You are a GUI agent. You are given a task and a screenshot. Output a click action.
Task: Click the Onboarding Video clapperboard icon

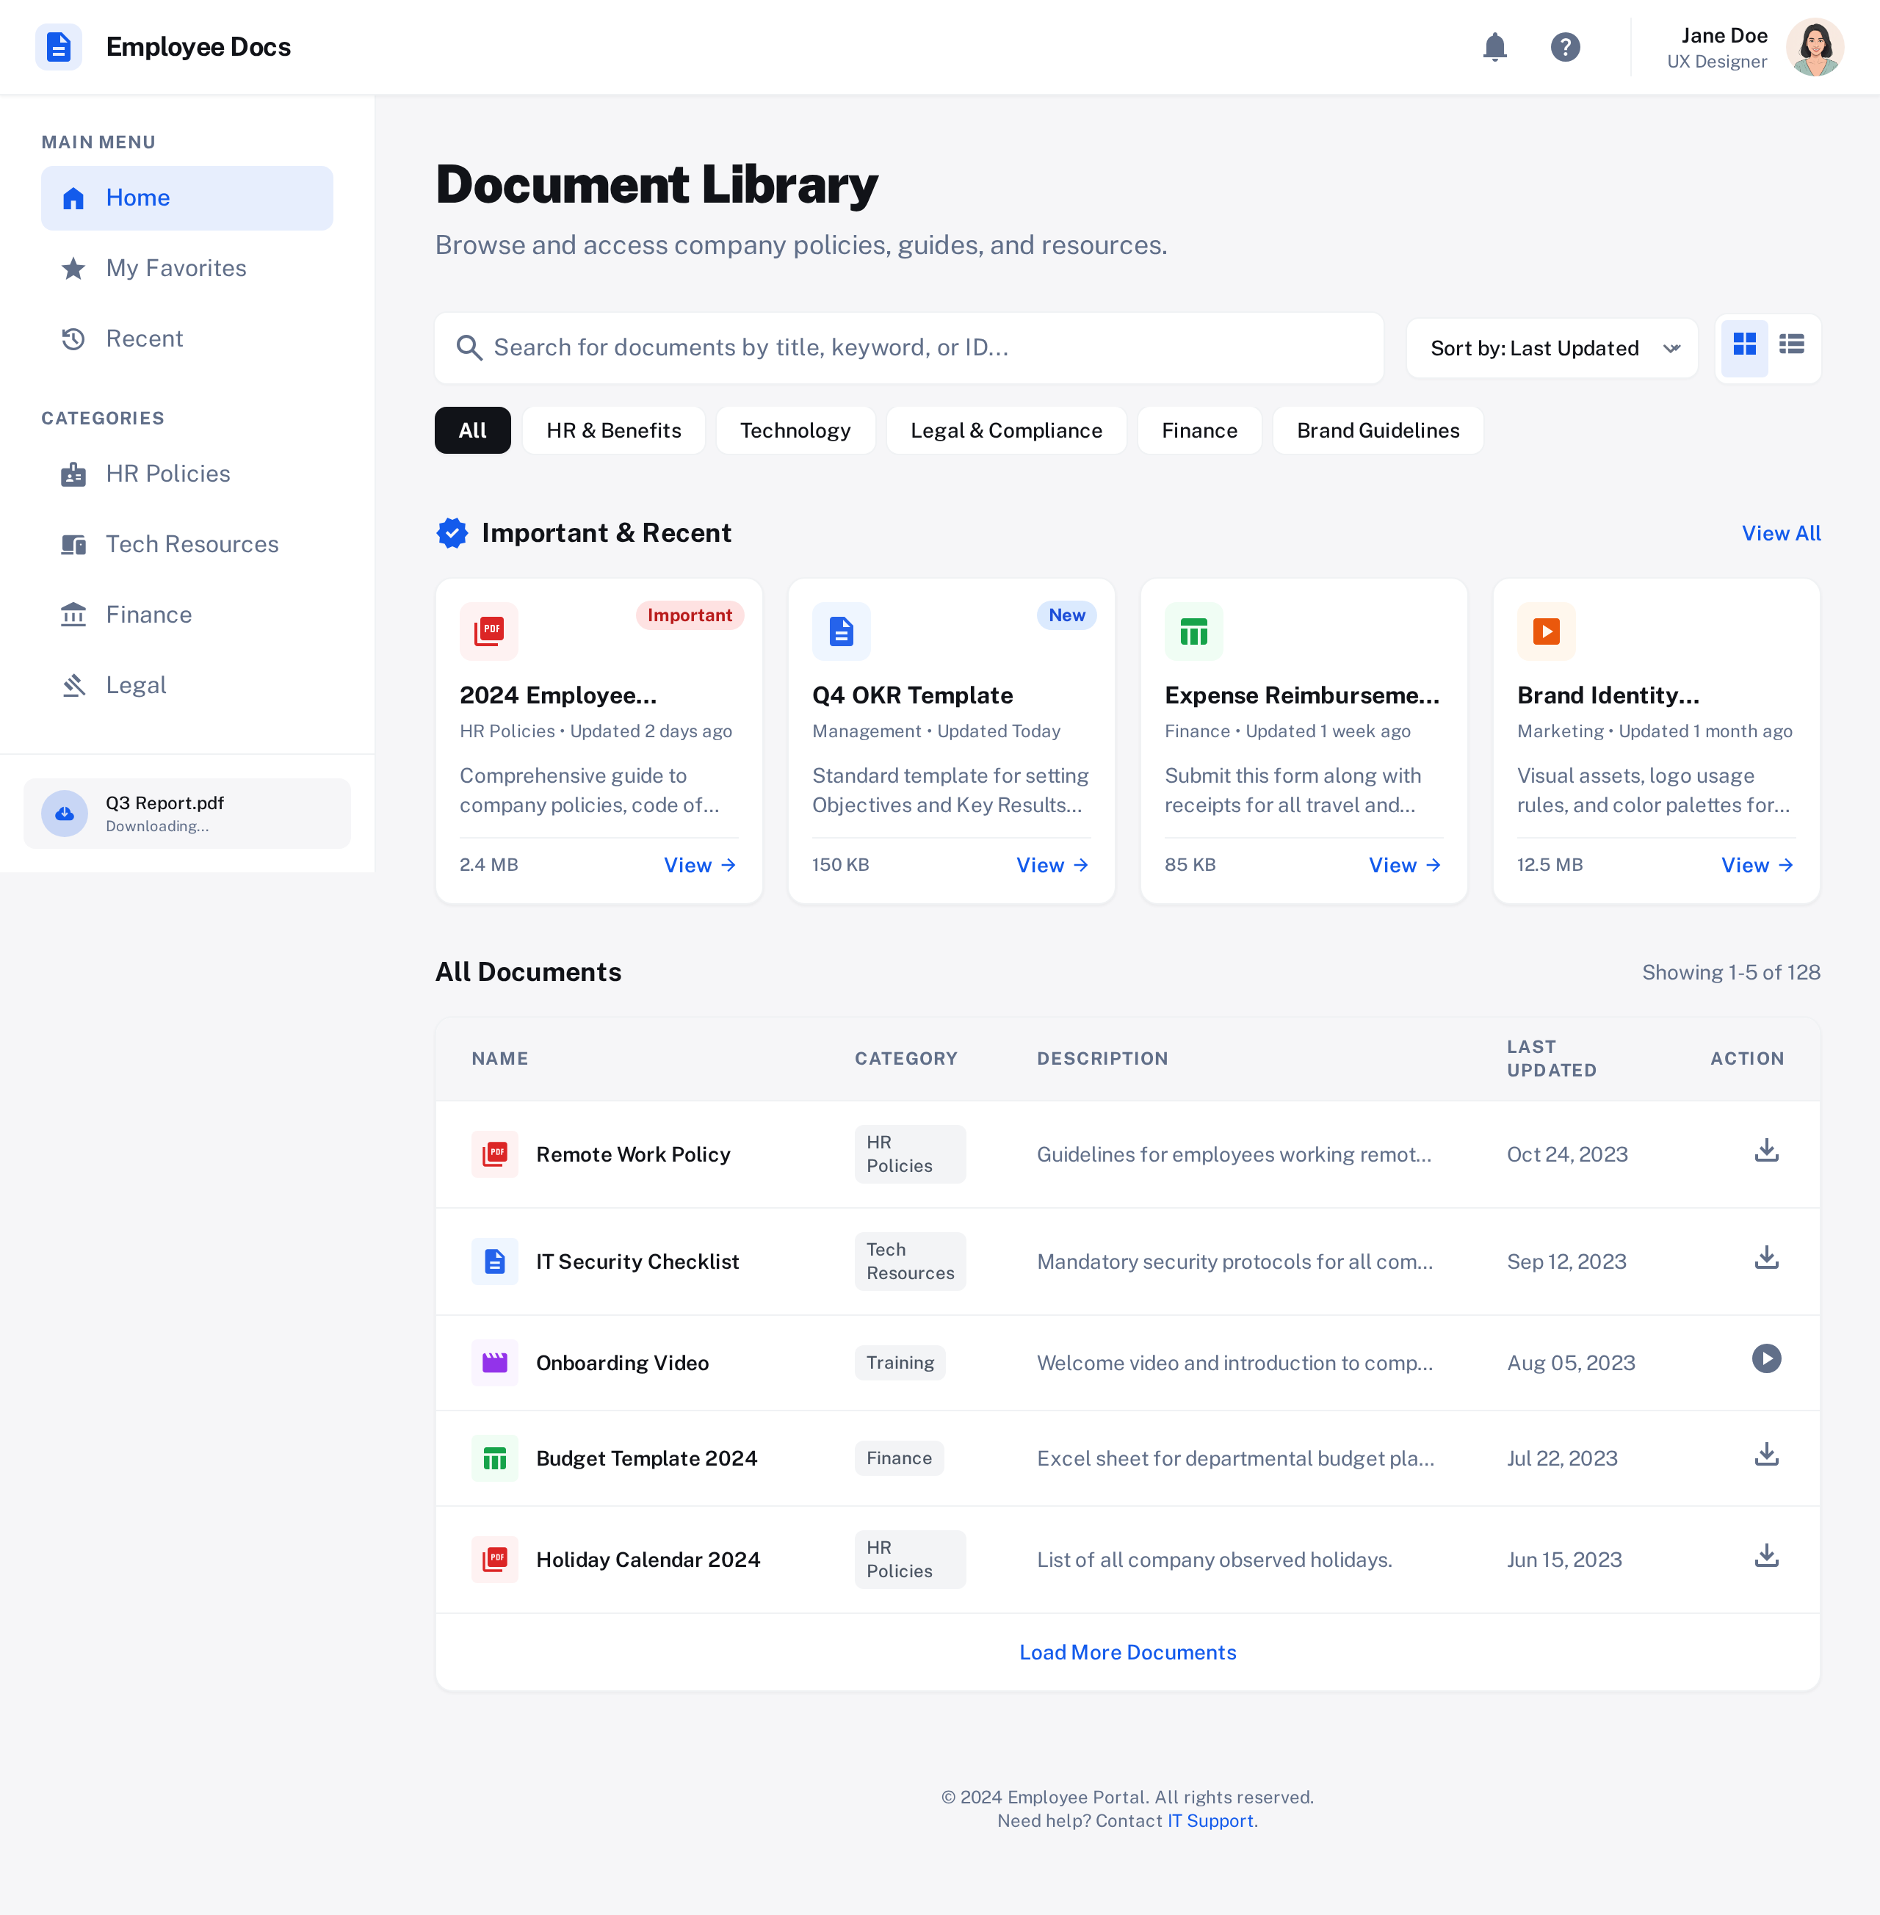point(495,1364)
